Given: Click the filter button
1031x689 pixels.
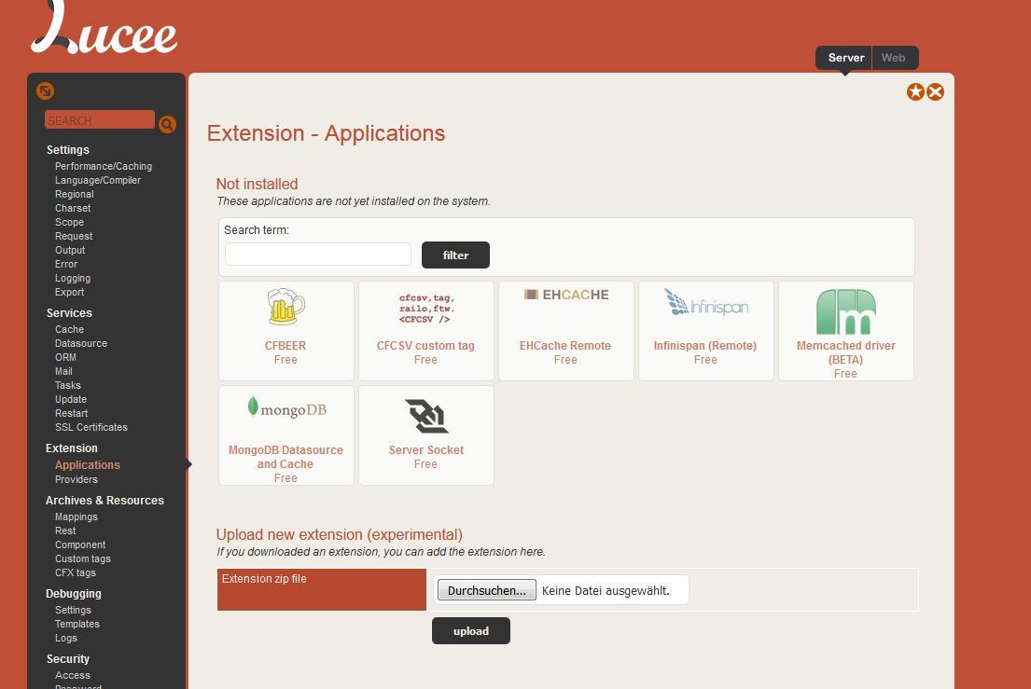Looking at the screenshot, I should 455,255.
